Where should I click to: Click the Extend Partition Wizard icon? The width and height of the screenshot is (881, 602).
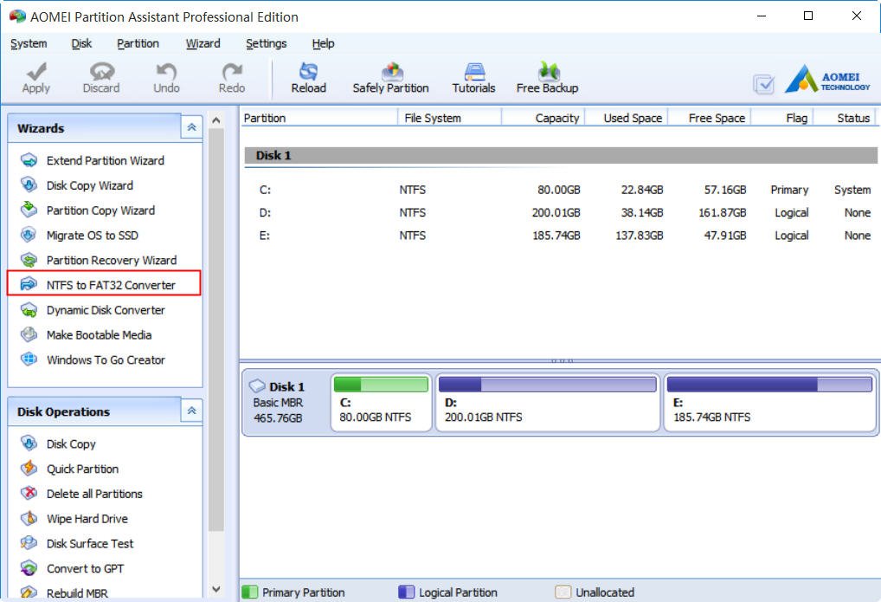(29, 160)
